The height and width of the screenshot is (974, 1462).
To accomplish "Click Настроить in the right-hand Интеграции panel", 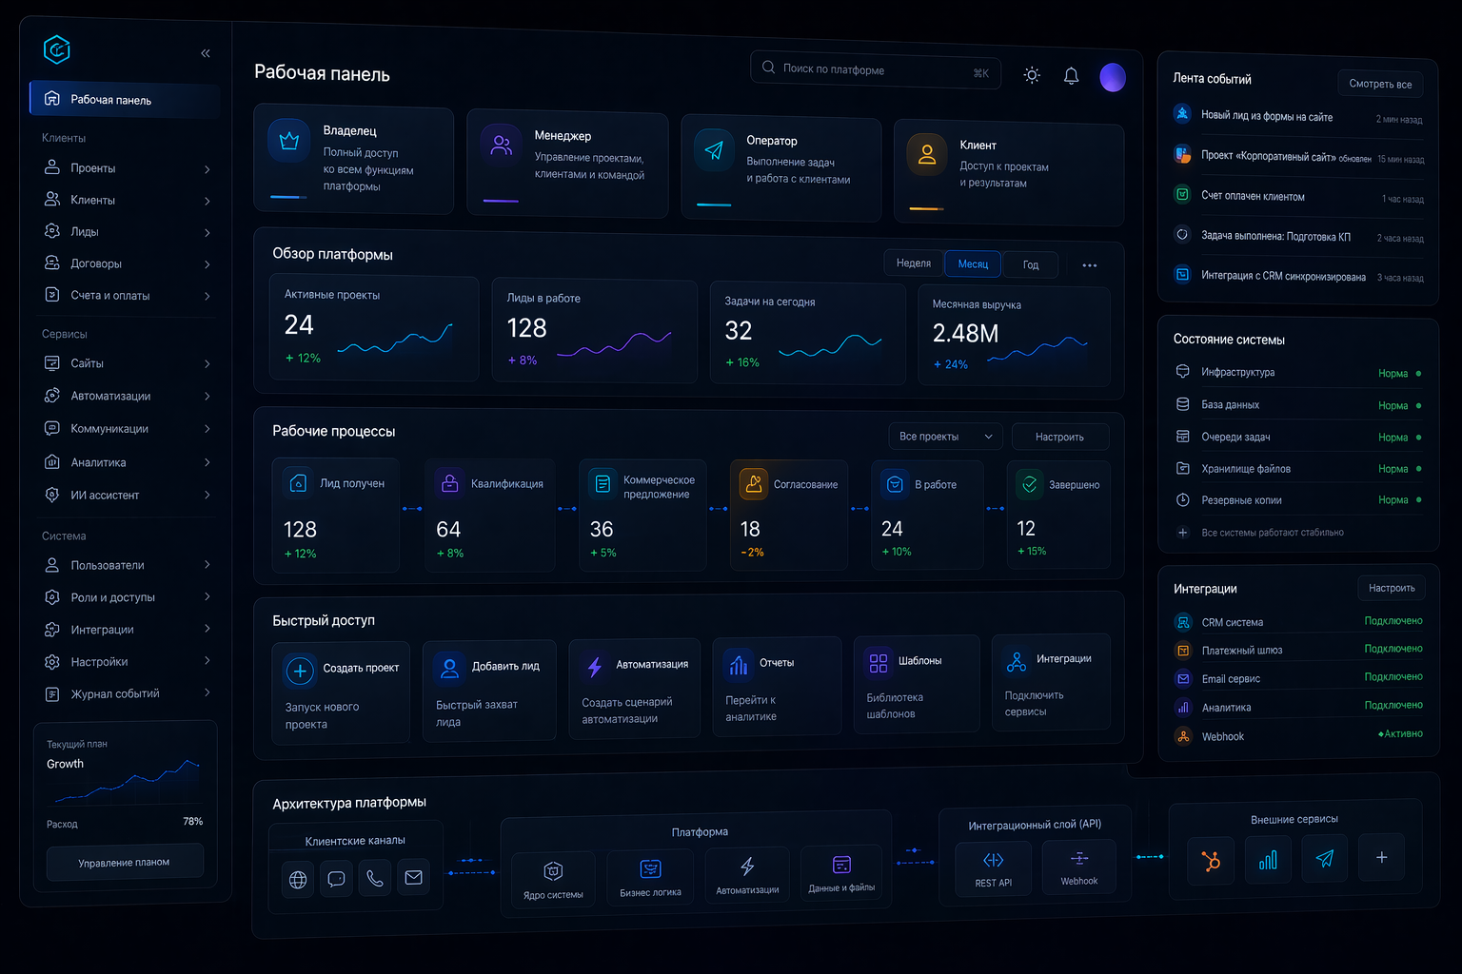I will [x=1392, y=588].
